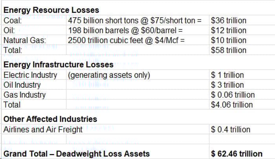Select the '(generating assets only)' cell
275x159 pixels.
109,75
